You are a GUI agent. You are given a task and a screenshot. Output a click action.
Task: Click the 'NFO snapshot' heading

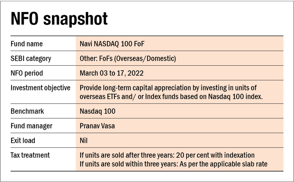coord(59,20)
